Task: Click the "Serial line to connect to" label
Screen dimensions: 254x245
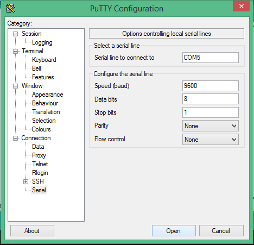Action: 124,58
